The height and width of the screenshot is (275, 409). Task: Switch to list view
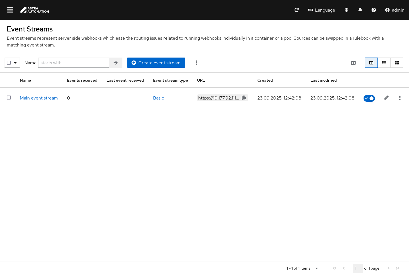point(384,63)
